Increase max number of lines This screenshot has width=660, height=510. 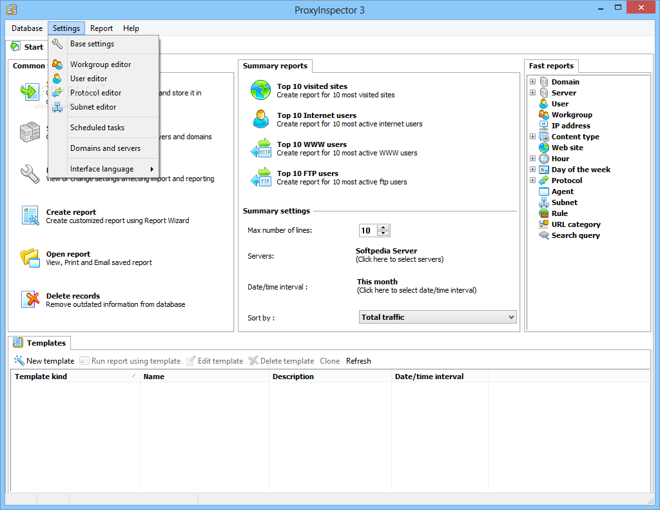pyautogui.click(x=383, y=228)
